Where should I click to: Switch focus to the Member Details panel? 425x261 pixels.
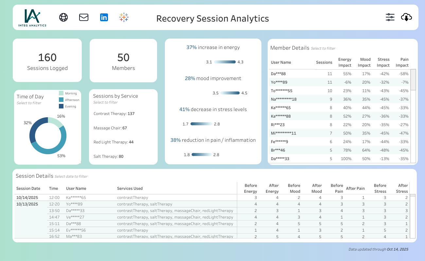[290, 48]
